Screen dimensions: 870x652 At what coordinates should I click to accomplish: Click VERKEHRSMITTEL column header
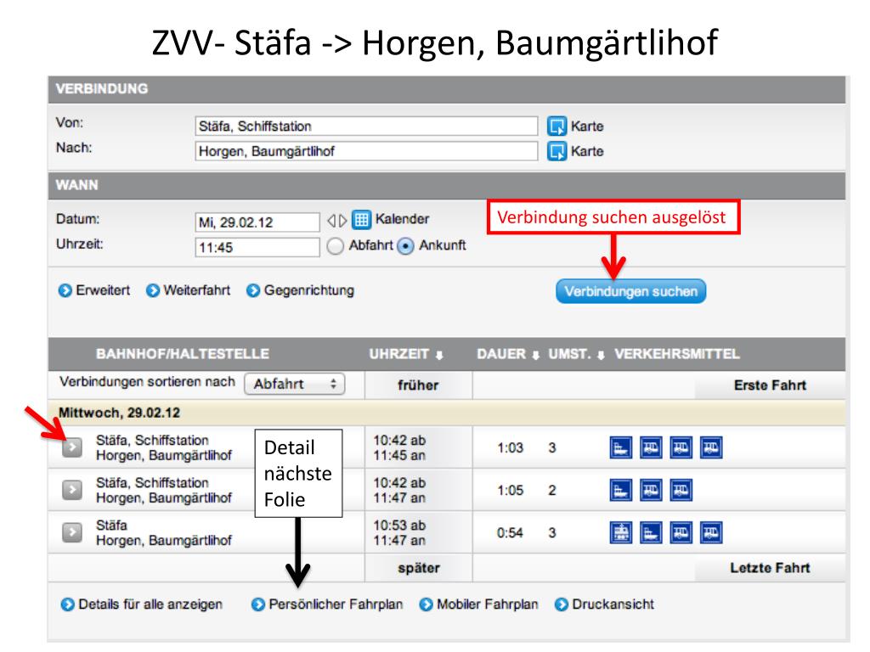[677, 354]
